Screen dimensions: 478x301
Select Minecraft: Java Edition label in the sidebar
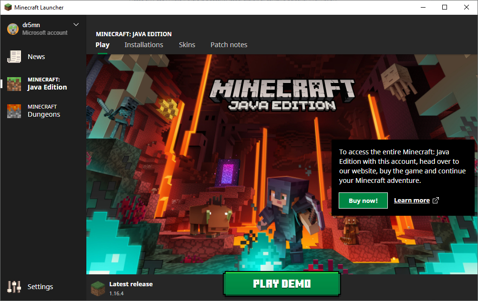(x=47, y=84)
